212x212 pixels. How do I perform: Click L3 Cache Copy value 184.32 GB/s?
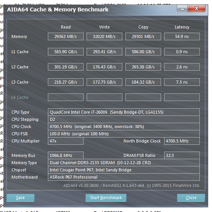click(x=143, y=82)
